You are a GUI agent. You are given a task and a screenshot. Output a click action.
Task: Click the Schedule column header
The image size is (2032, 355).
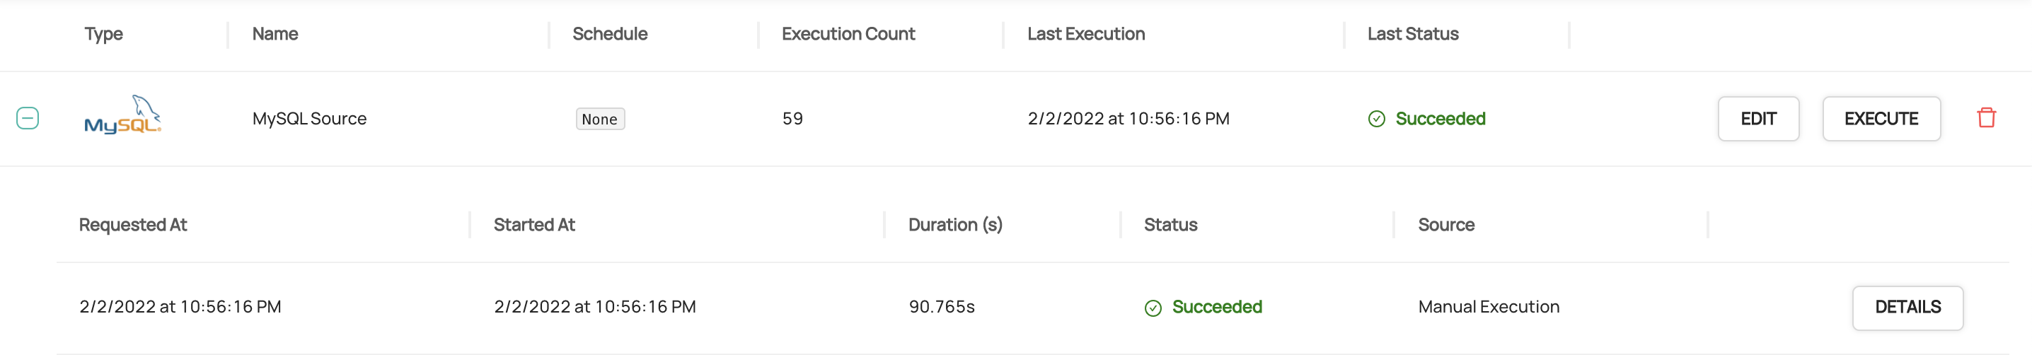(x=609, y=34)
